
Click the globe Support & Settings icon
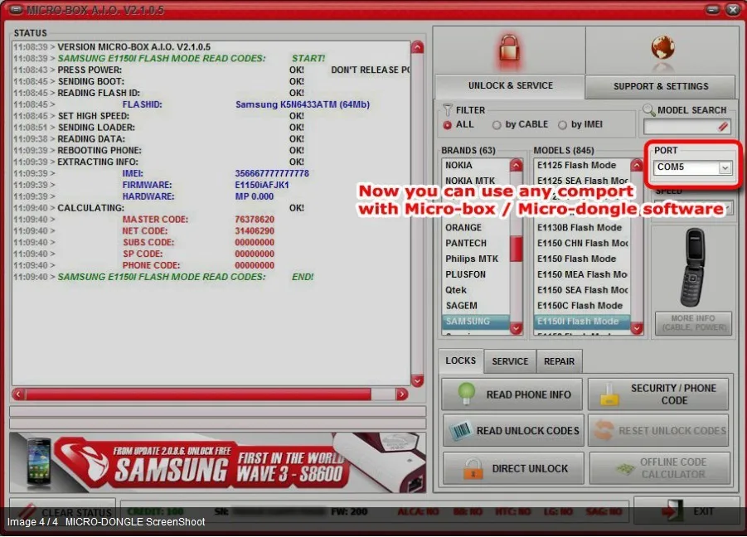[x=662, y=50]
